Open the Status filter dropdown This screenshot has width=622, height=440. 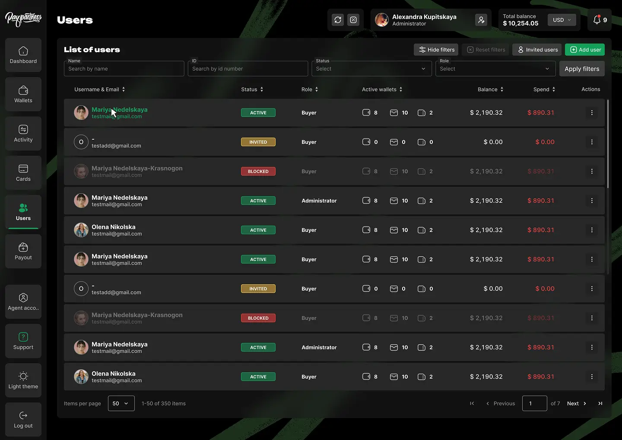(371, 69)
